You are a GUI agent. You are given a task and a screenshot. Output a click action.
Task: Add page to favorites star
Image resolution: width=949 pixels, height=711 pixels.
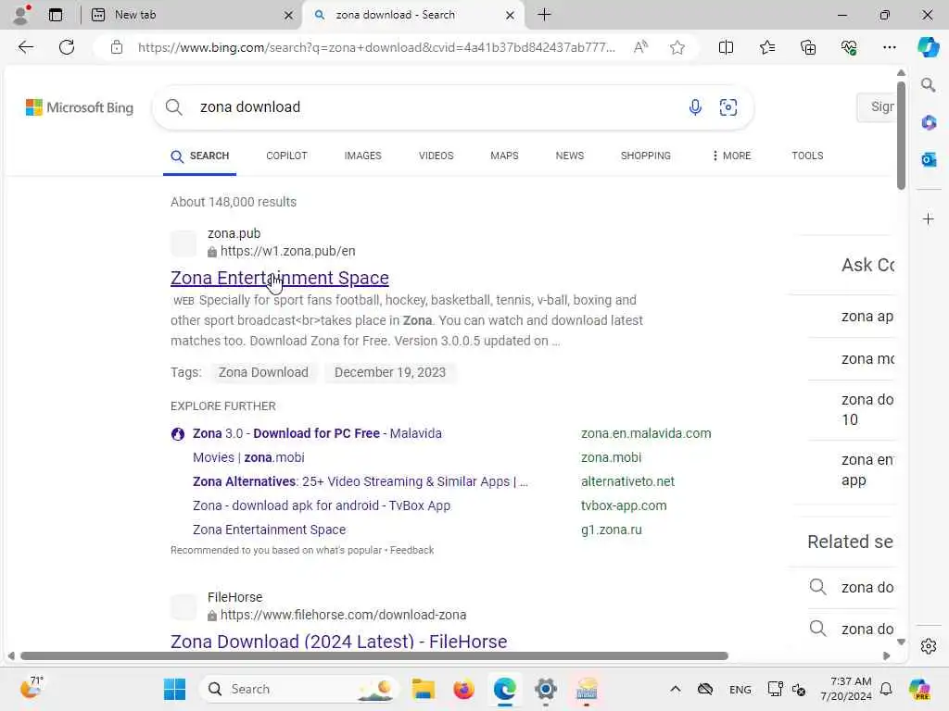pyautogui.click(x=677, y=47)
